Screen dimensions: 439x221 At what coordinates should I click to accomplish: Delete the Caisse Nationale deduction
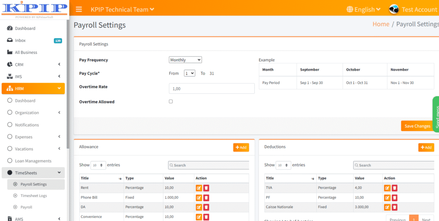pyautogui.click(x=394, y=207)
